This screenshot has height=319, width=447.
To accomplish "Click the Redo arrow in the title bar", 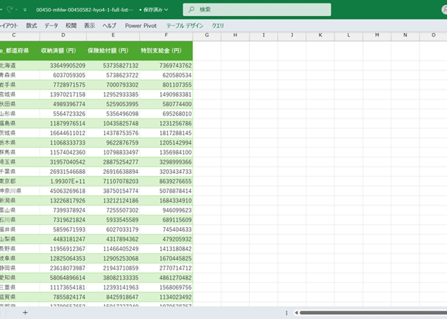I will [x=10, y=9].
